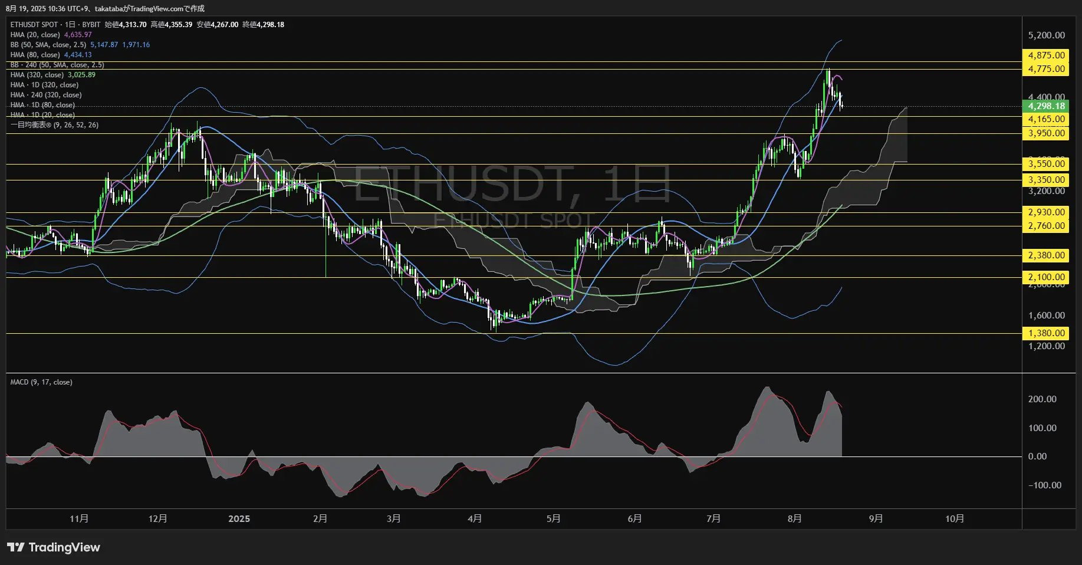Click the 10月 label on time axis
Image resolution: width=1082 pixels, height=565 pixels.
tap(955, 519)
